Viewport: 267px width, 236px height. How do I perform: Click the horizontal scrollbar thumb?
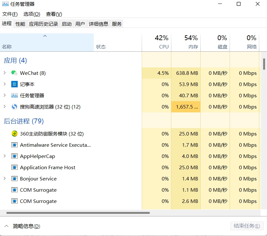78,213
